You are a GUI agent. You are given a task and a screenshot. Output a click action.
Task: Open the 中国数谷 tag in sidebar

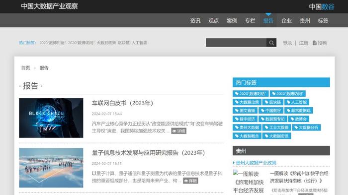click(x=271, y=111)
